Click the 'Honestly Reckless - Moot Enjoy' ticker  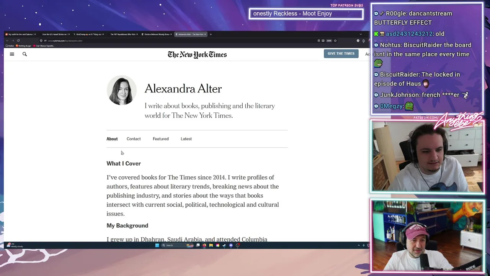(x=306, y=14)
